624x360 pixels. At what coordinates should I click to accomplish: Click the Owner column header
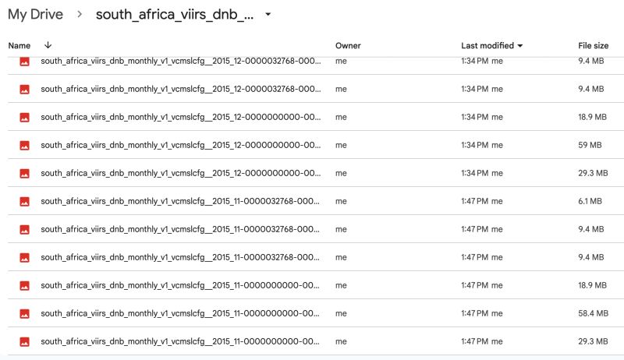348,46
